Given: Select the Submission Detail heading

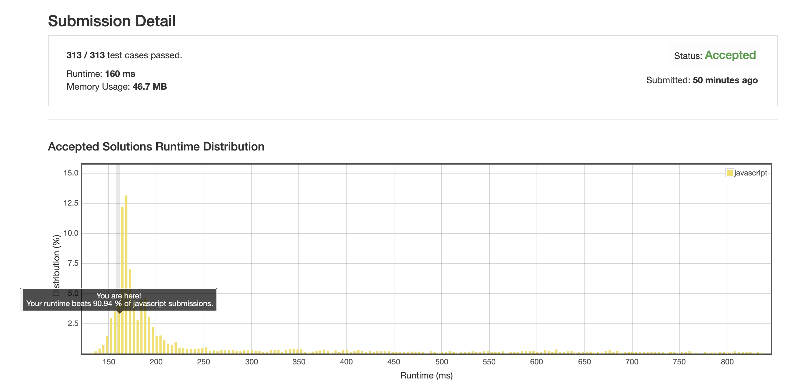Looking at the screenshot, I should click(112, 21).
